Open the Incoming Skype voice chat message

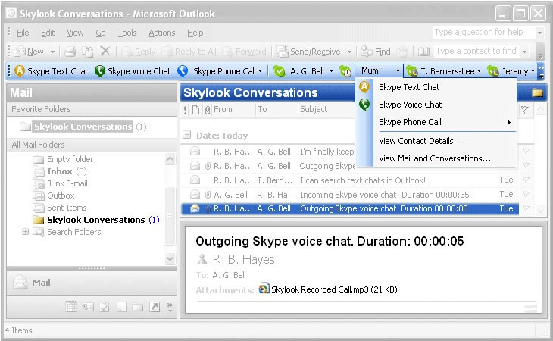coord(350,195)
